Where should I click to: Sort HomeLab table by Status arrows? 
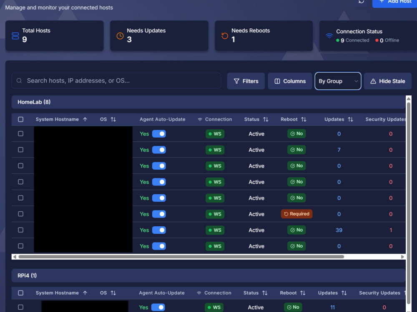click(266, 119)
